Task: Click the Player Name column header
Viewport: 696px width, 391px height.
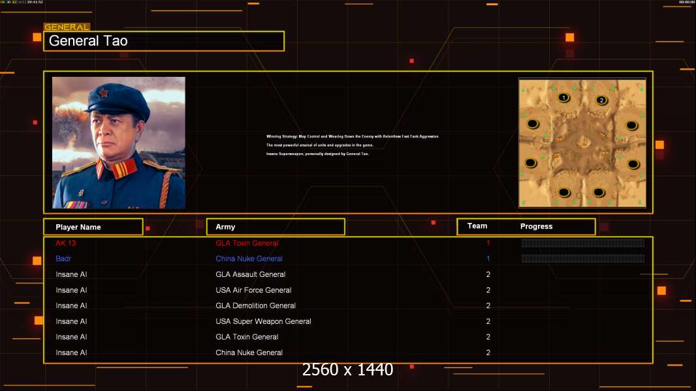Action: tap(93, 227)
